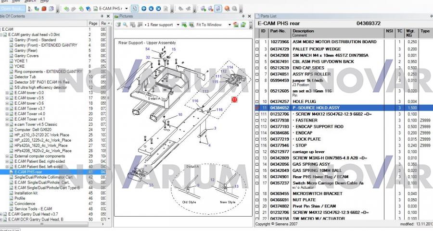Click the red callout marker 11 on diagram
433x231 pixels.
tap(234, 99)
